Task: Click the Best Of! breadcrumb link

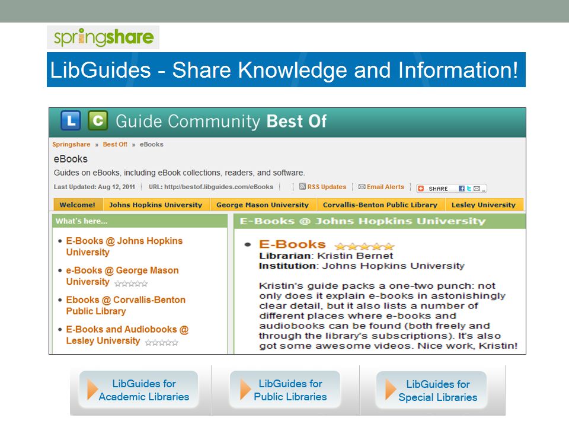Action: click(x=115, y=145)
